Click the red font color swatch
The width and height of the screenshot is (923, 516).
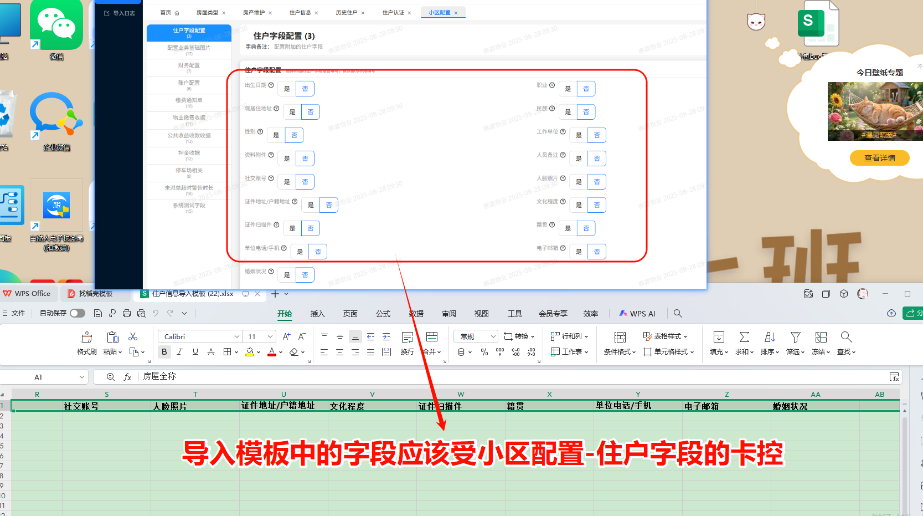click(271, 351)
